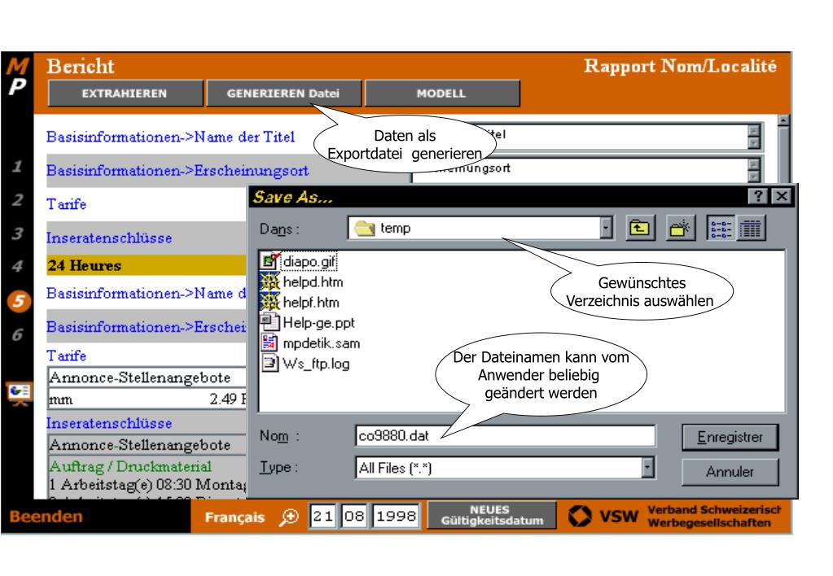Click the year field 1998
This screenshot has height=576, width=833.
[396, 516]
